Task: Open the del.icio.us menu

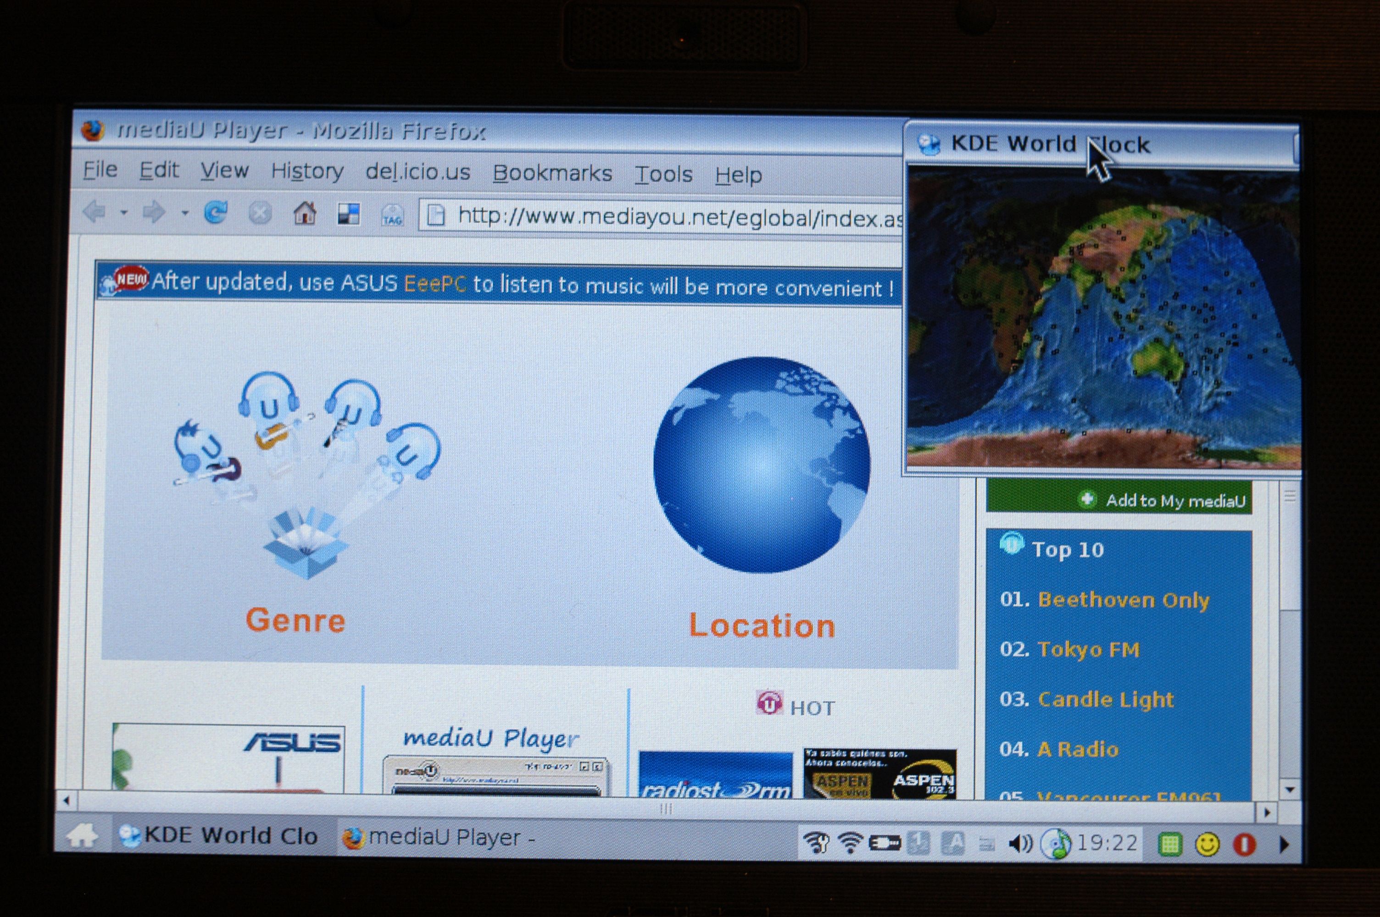Action: pos(417,172)
